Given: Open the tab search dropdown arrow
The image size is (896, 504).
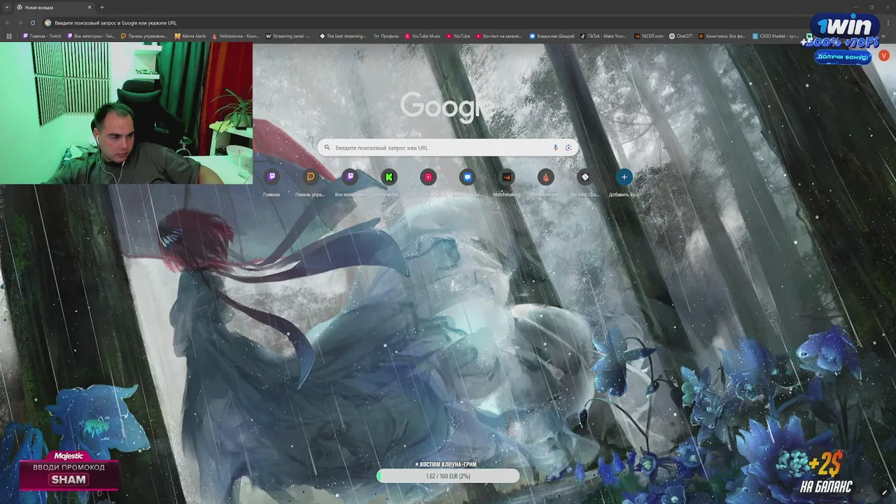Looking at the screenshot, I should (6, 7).
